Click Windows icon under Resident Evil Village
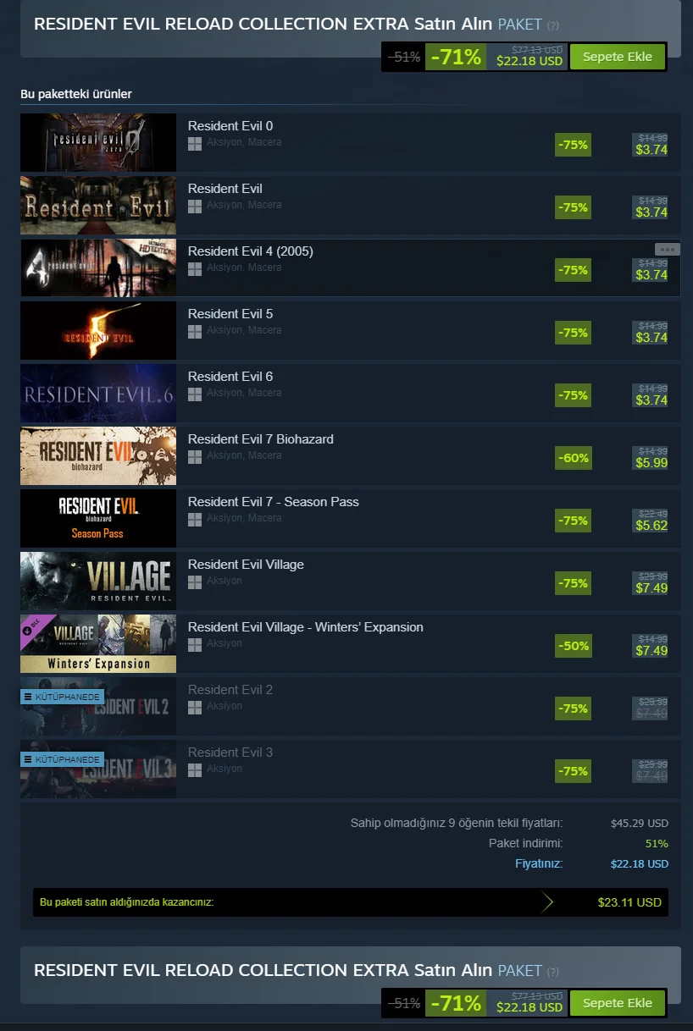The height and width of the screenshot is (1031, 693). pyautogui.click(x=195, y=582)
